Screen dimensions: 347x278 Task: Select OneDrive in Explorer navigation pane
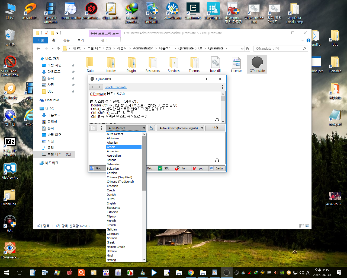[x=49, y=100]
